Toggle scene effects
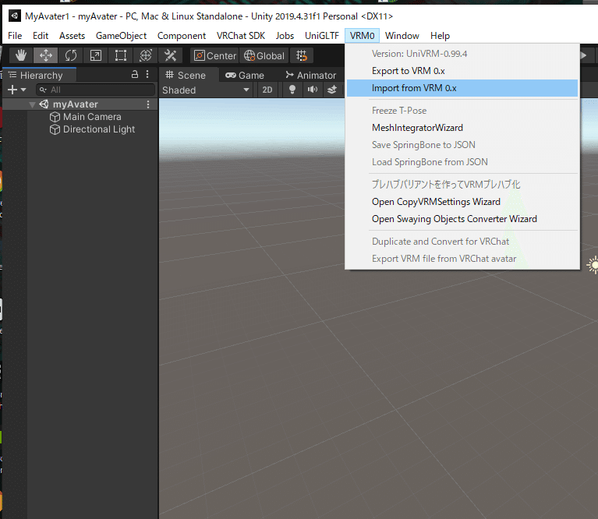This screenshot has height=519, width=598. click(x=332, y=90)
